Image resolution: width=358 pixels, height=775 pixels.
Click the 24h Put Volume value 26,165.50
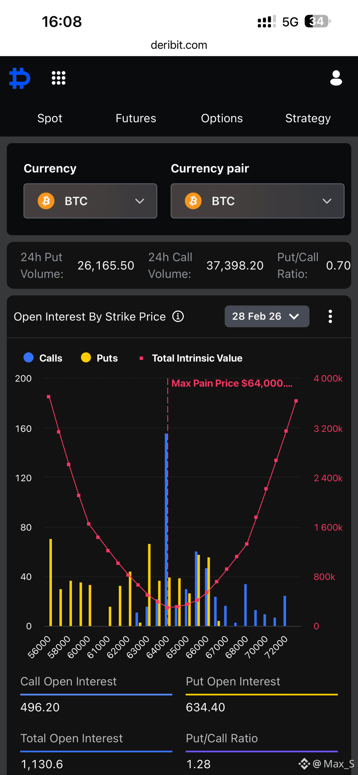click(x=106, y=266)
